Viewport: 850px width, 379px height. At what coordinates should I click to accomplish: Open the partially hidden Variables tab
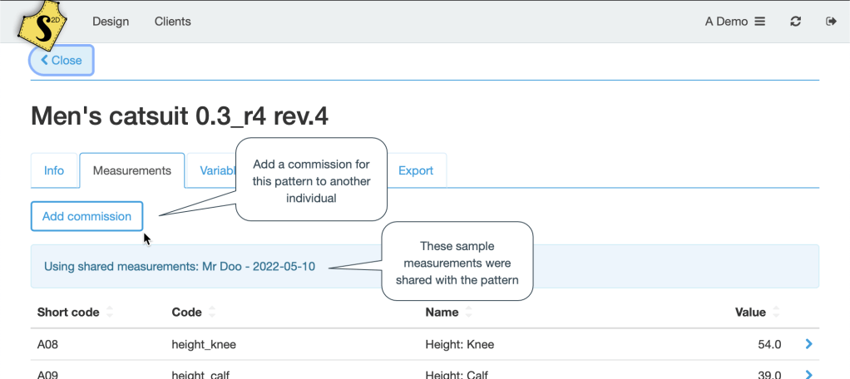(x=211, y=170)
